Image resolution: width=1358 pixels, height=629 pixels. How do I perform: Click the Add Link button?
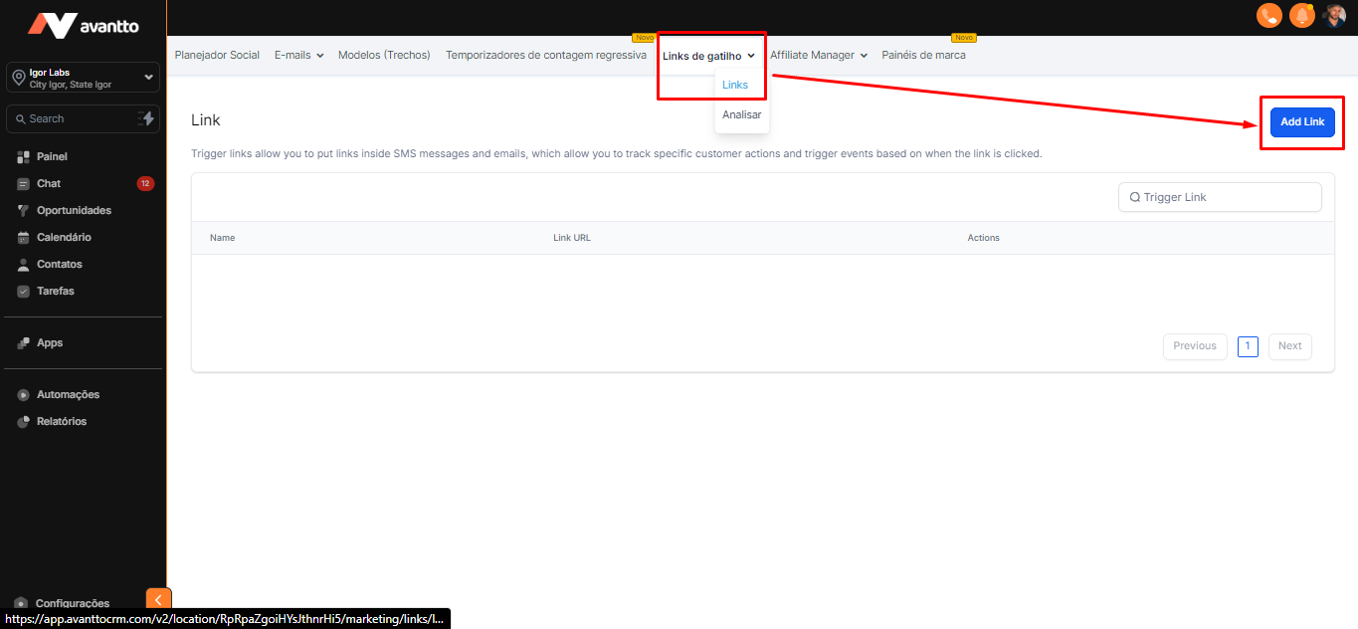click(x=1302, y=122)
